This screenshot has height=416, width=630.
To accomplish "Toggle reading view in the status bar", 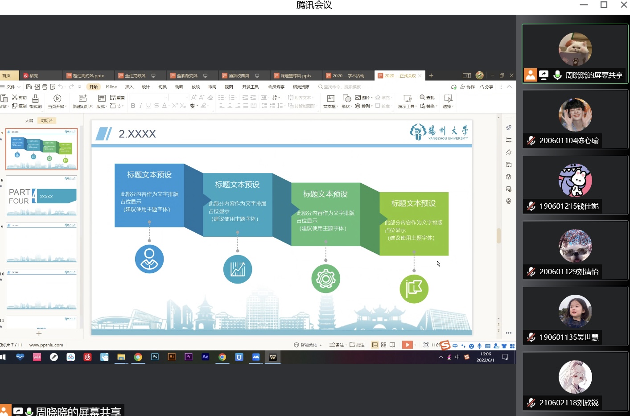I will point(392,345).
